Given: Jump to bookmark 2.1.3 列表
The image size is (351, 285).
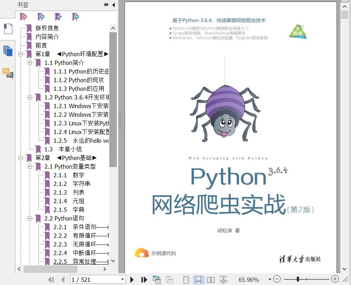Looking at the screenshot, I should pos(69,193).
